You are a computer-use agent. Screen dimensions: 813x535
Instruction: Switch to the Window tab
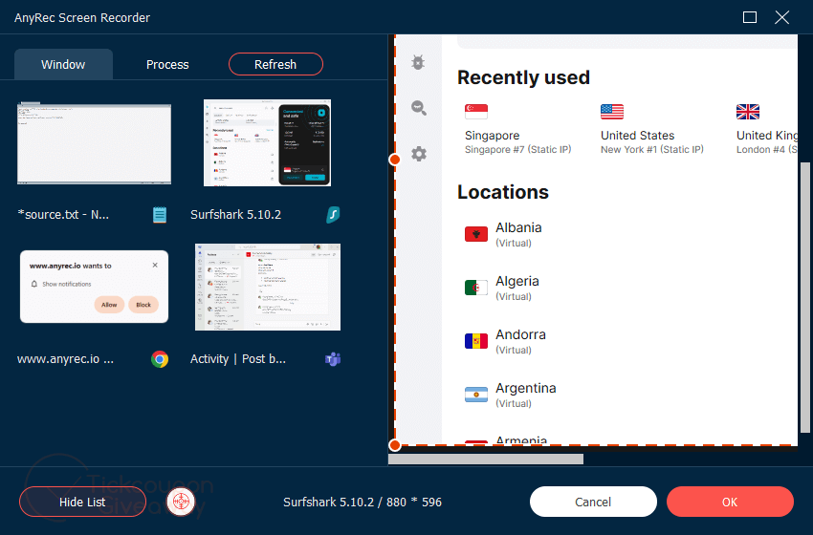tap(63, 64)
